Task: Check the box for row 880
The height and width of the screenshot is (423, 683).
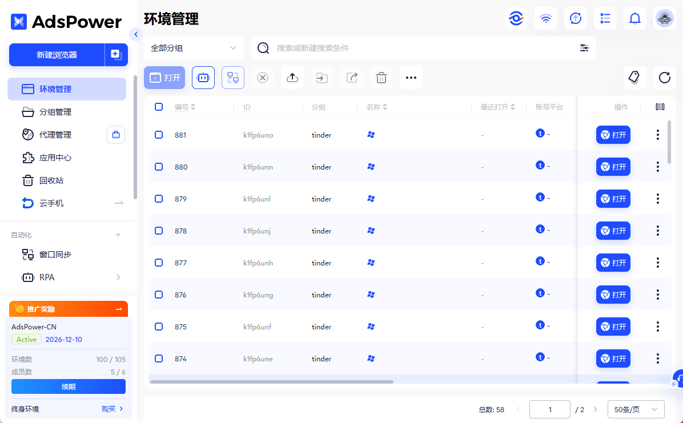Action: point(159,167)
